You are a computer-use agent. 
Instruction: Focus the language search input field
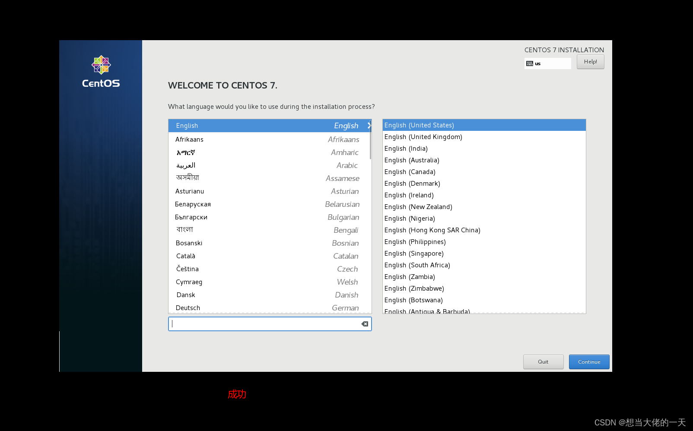coord(270,324)
